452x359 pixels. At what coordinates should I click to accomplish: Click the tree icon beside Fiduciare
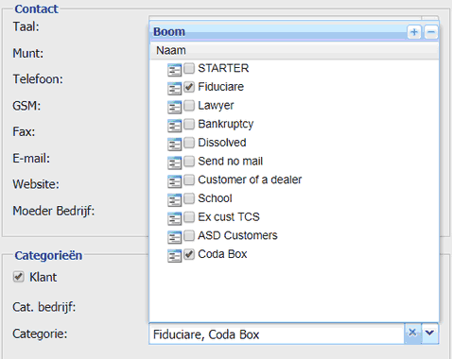point(174,89)
